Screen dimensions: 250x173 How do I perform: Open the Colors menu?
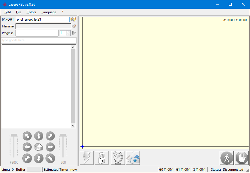click(x=31, y=12)
